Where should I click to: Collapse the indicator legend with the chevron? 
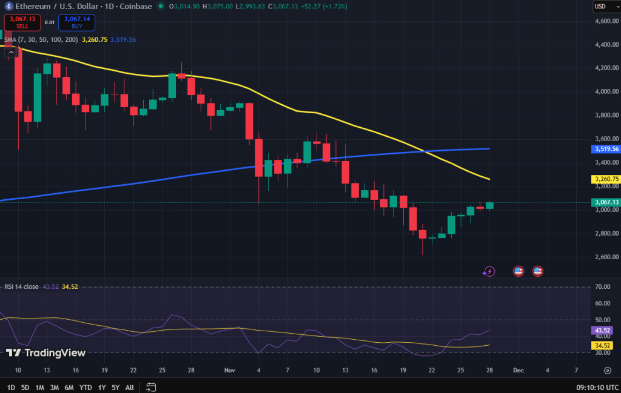(11, 52)
